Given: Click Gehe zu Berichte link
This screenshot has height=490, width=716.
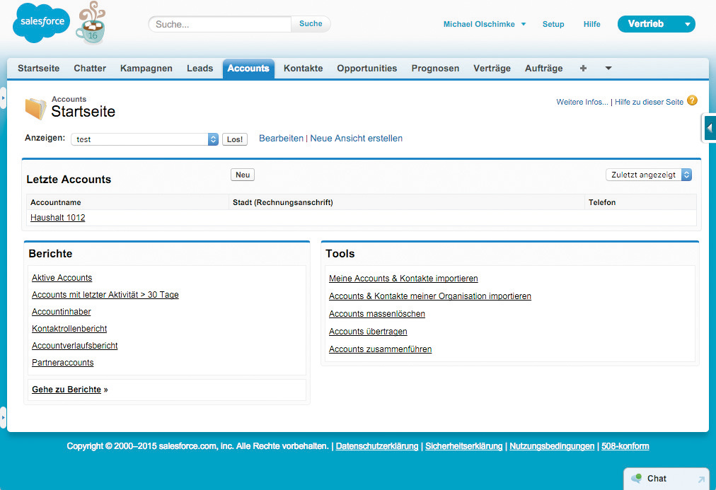Looking at the screenshot, I should [67, 389].
